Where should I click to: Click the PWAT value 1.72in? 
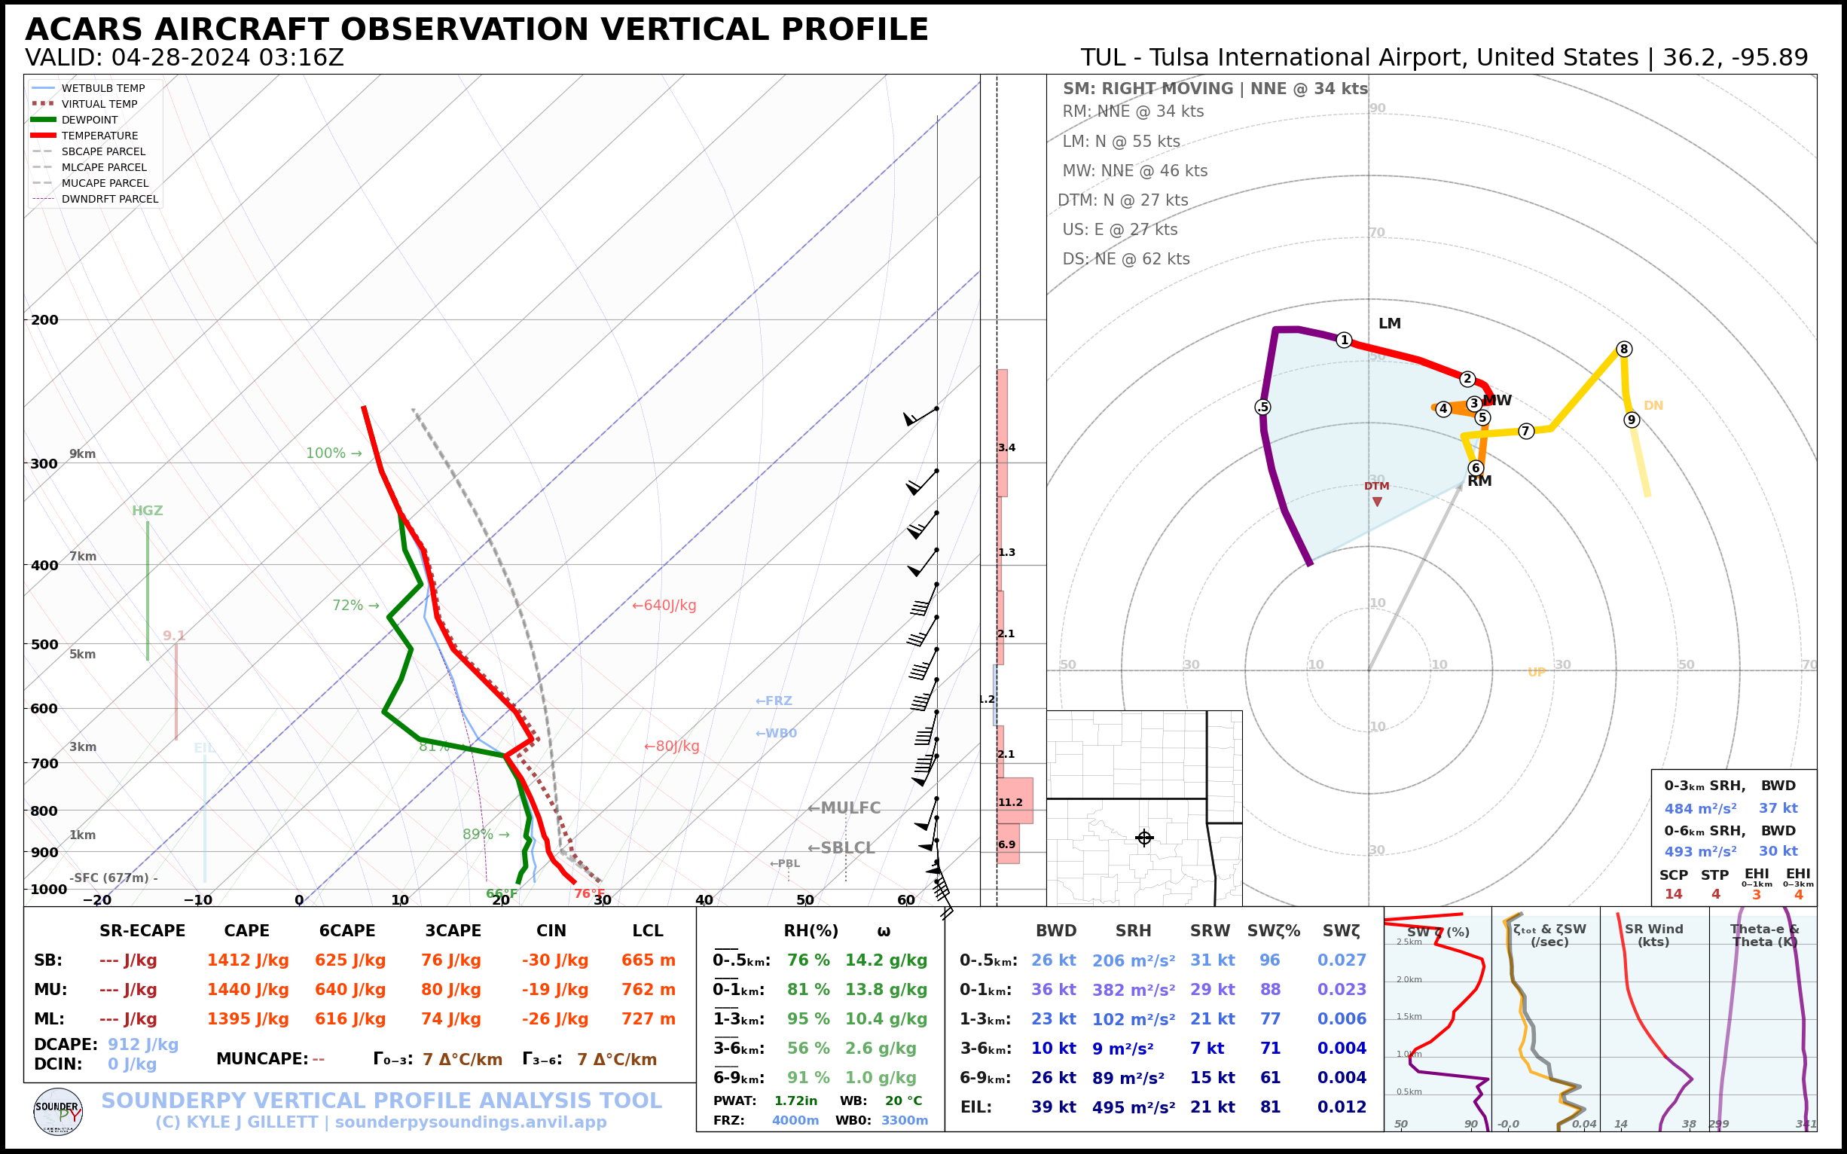795,1101
